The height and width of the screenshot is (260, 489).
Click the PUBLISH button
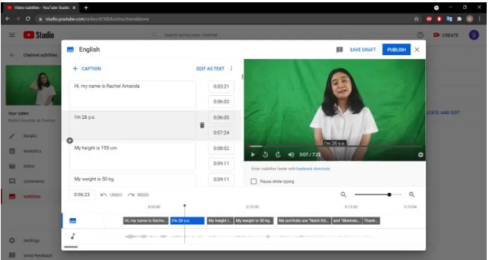coord(397,50)
